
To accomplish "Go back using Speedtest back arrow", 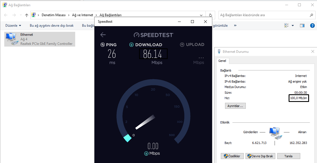I will tap(103, 35).
